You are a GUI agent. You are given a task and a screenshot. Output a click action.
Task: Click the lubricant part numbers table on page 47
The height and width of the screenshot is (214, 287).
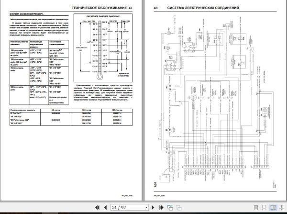pyautogui.click(x=71, y=117)
